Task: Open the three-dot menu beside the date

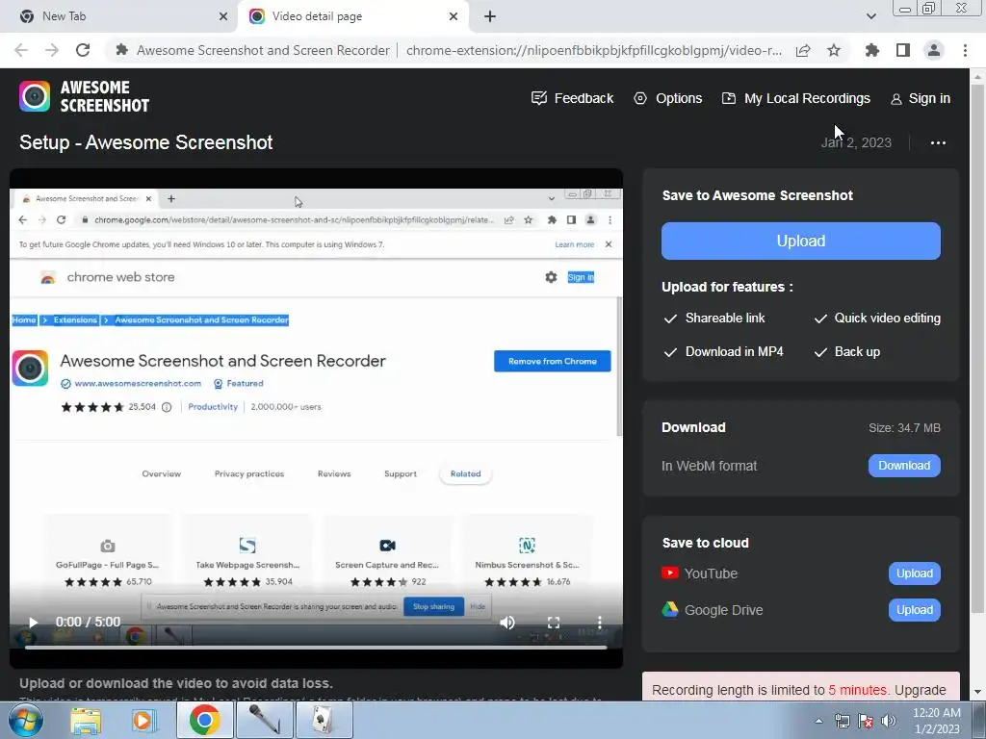Action: [938, 142]
